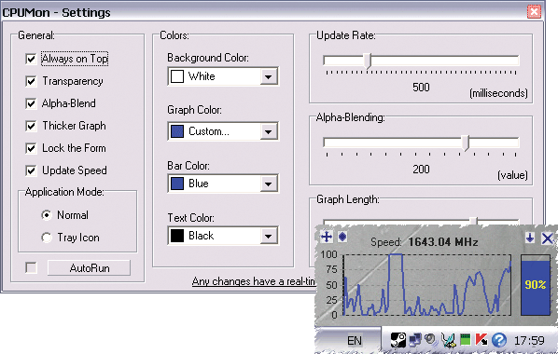The image size is (558, 354).
Task: Click the network monitors tray icon
Action: pyautogui.click(x=414, y=340)
